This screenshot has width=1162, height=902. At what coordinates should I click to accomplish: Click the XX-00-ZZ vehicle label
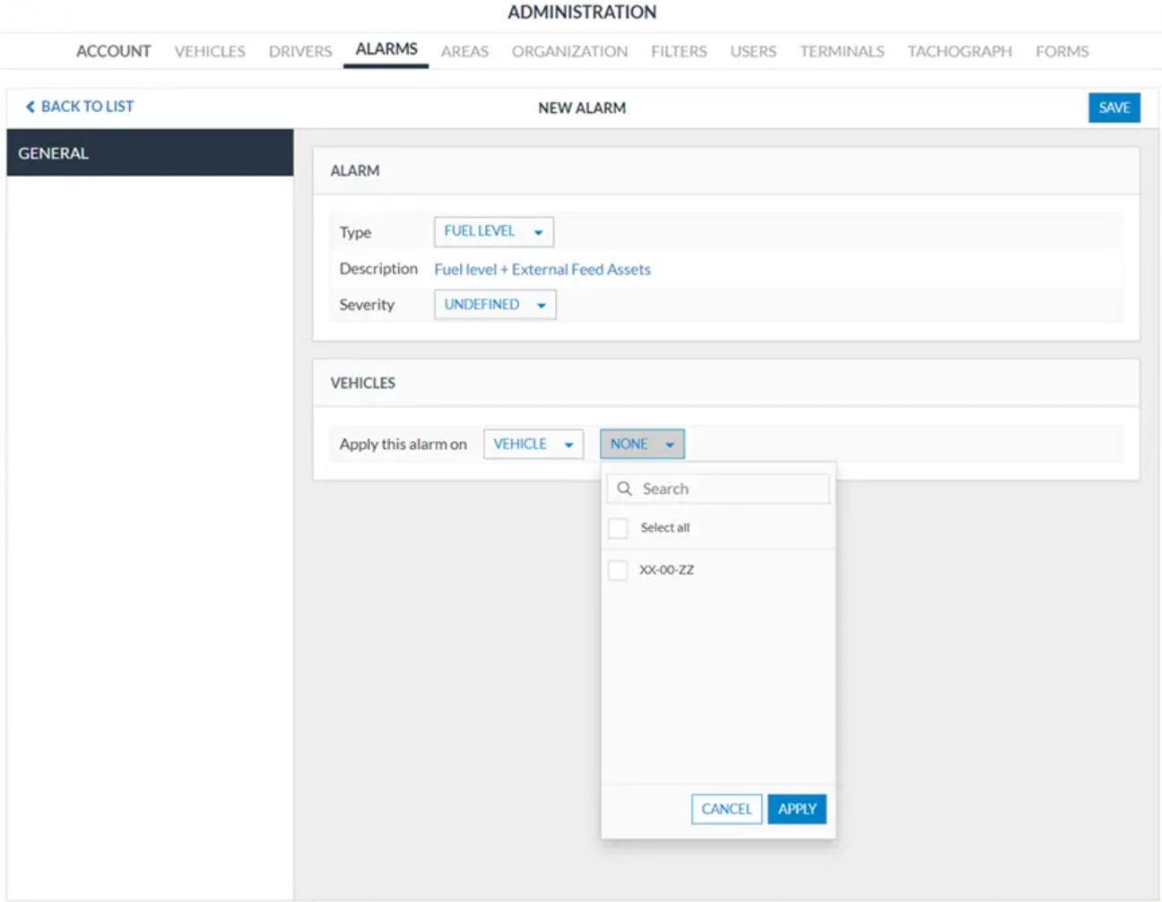coord(666,570)
